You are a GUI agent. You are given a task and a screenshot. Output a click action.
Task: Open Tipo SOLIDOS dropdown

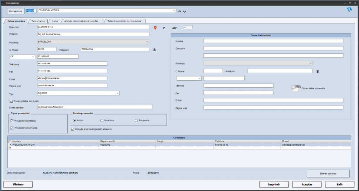[x=117, y=93]
